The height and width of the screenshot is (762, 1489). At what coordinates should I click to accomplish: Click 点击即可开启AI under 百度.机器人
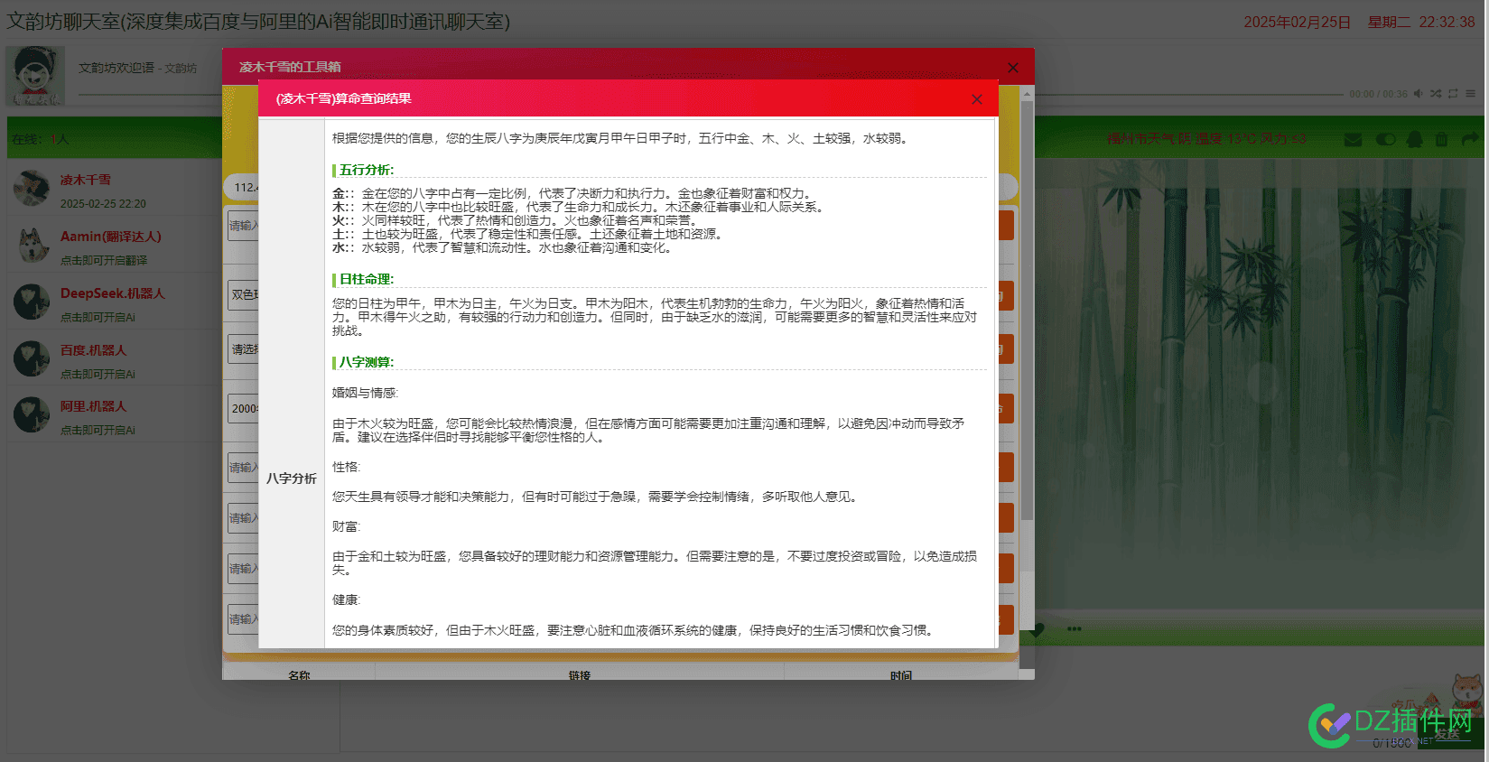pyautogui.click(x=98, y=374)
